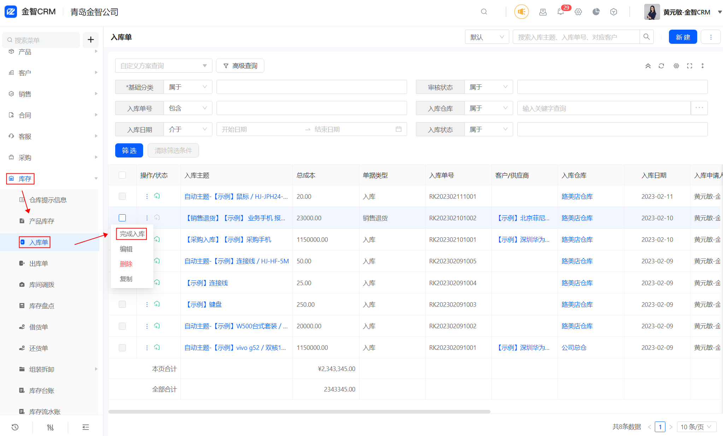The width and height of the screenshot is (723, 436).
Task: Expand the 组装拆卸 submenu
Action: click(49, 369)
